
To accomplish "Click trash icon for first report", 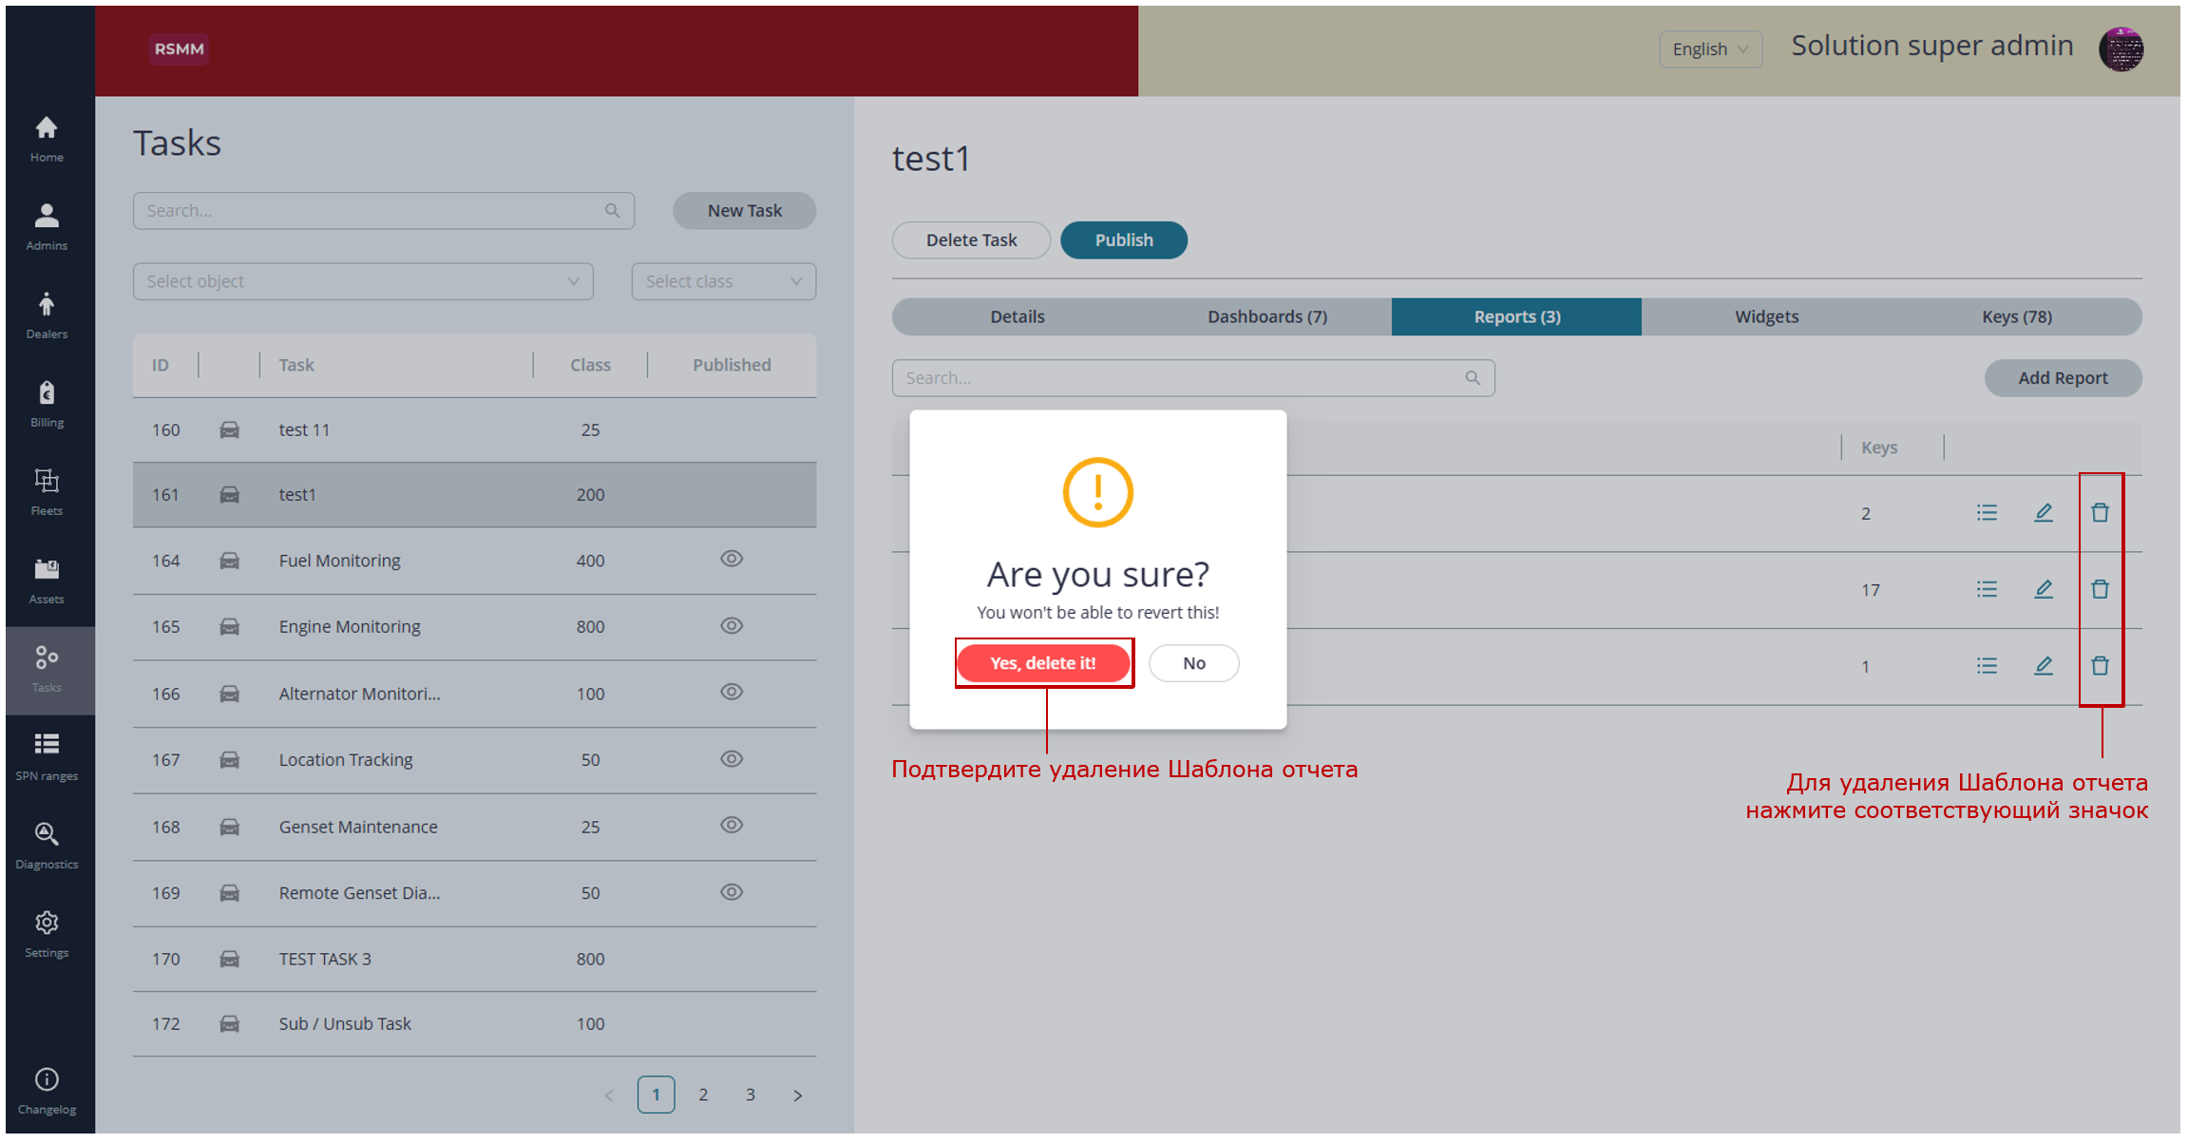I will [2100, 513].
